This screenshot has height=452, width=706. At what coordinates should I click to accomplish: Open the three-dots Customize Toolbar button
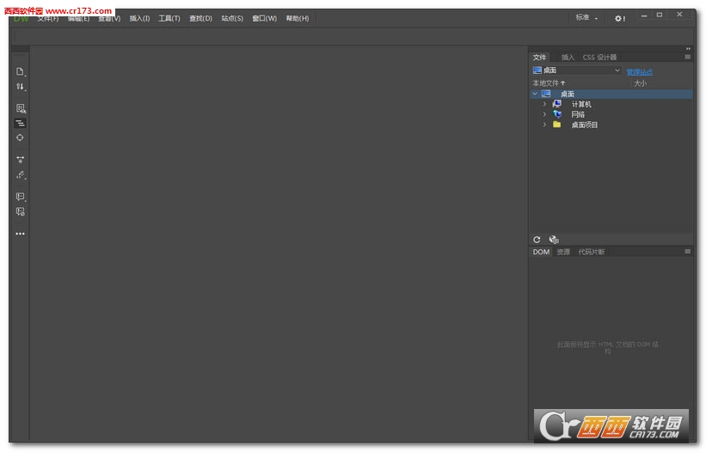tap(20, 234)
